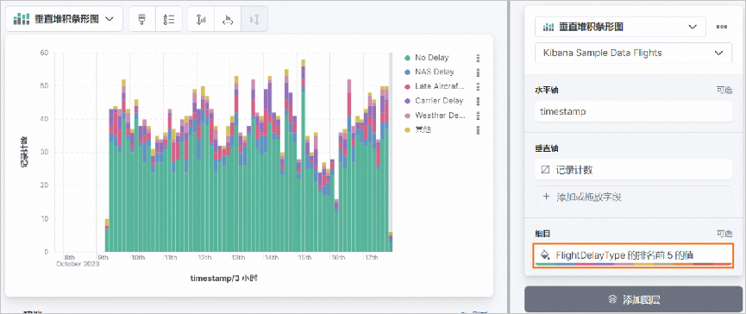Click the tallest bar near the 15th
Image resolution: width=746 pixels, height=314 pixels.
click(303, 155)
